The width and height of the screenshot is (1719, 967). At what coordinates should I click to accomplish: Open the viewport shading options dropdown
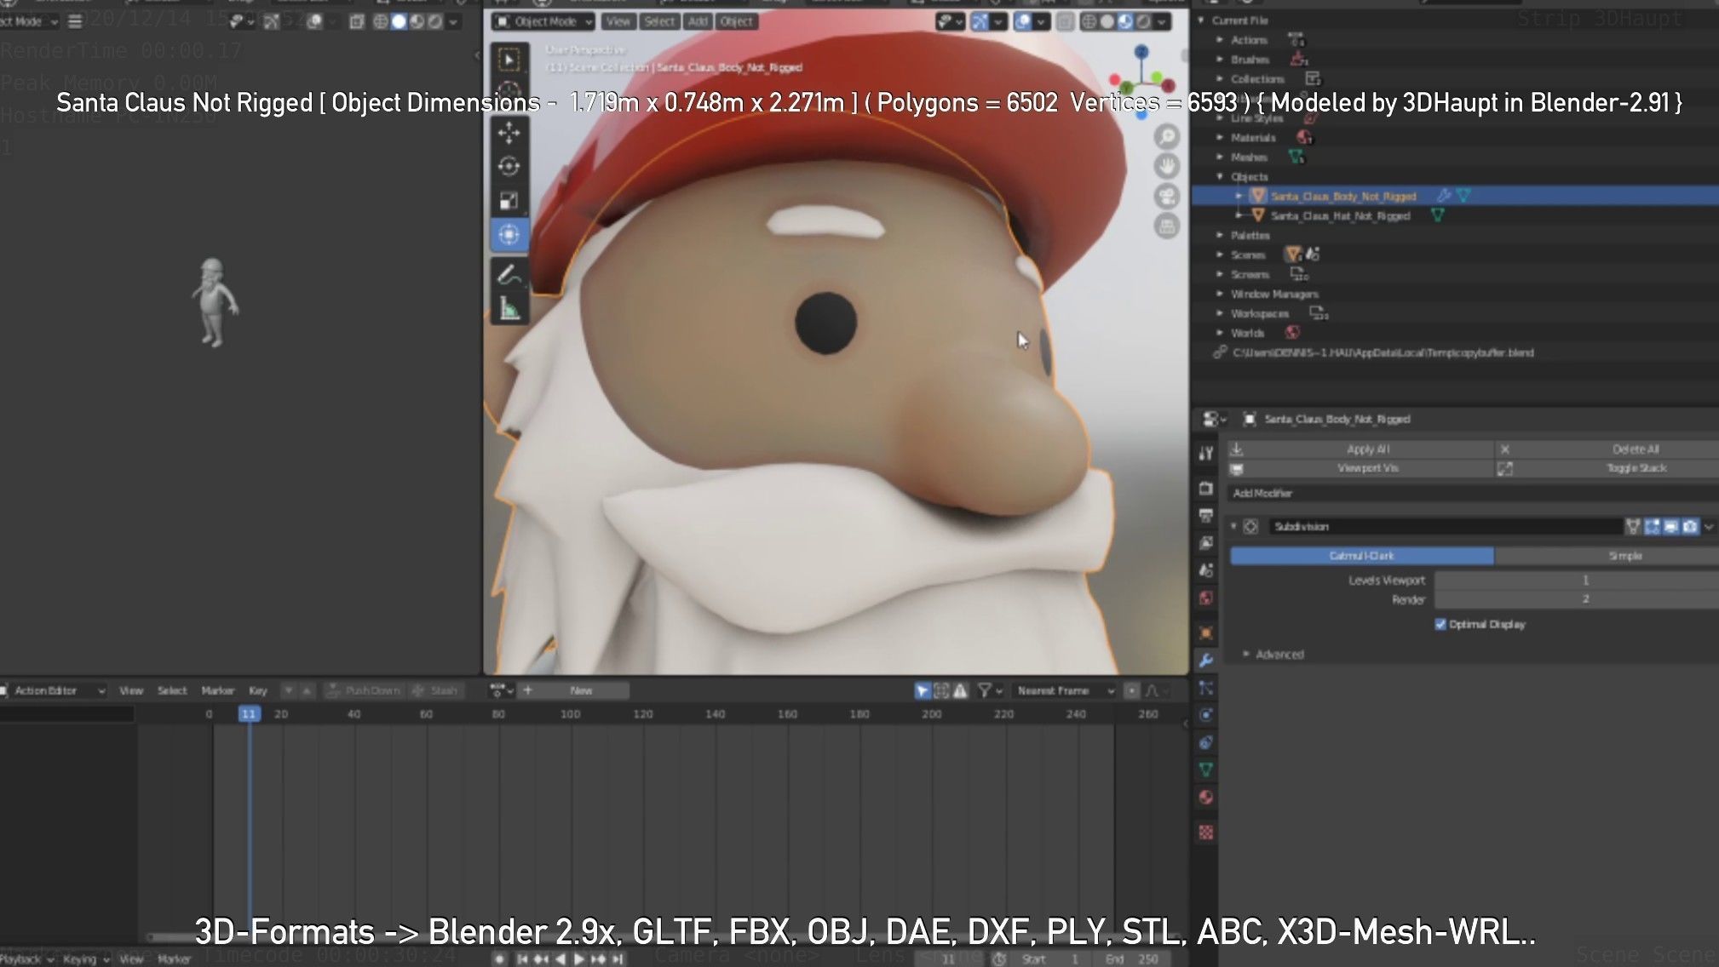[1162, 21]
